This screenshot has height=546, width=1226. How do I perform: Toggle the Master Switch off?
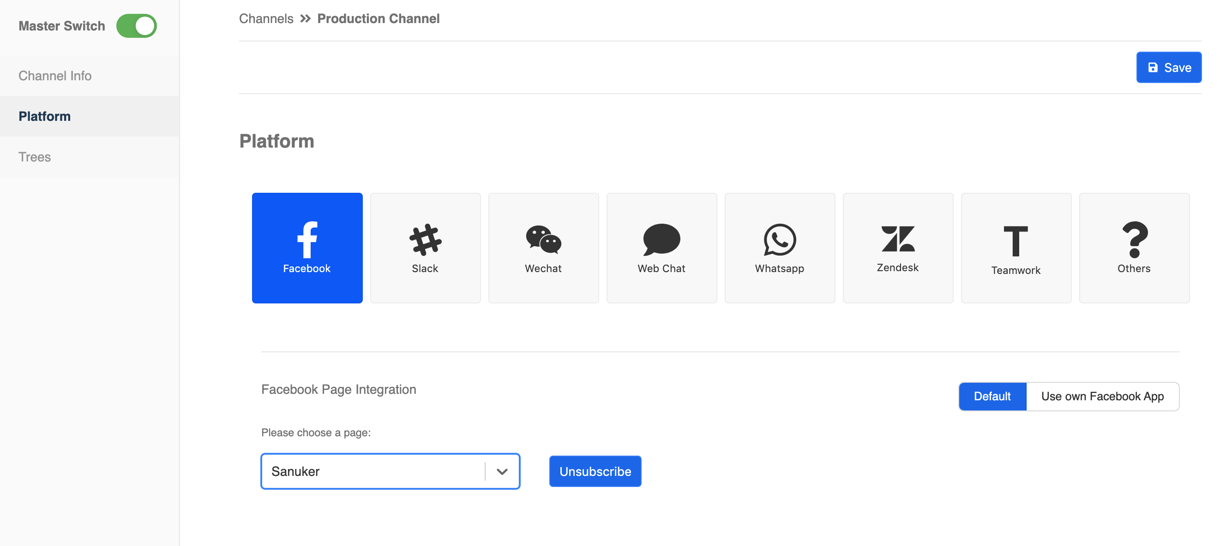point(137,26)
